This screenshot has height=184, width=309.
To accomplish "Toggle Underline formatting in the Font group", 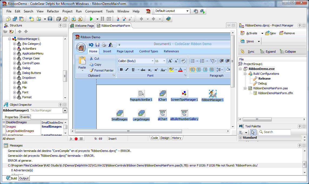I will 133,70.
